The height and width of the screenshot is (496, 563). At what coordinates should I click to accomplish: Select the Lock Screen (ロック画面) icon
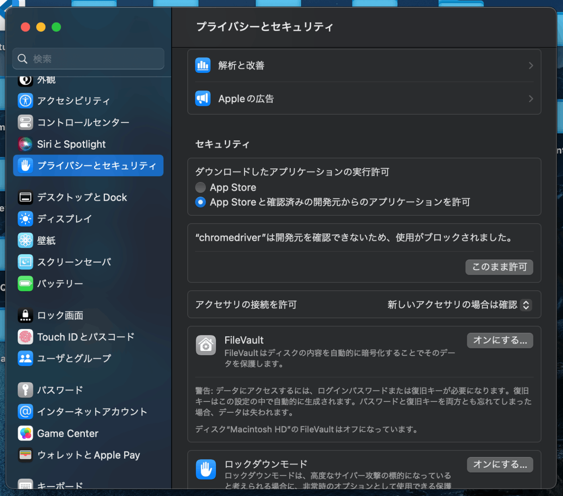coord(25,315)
